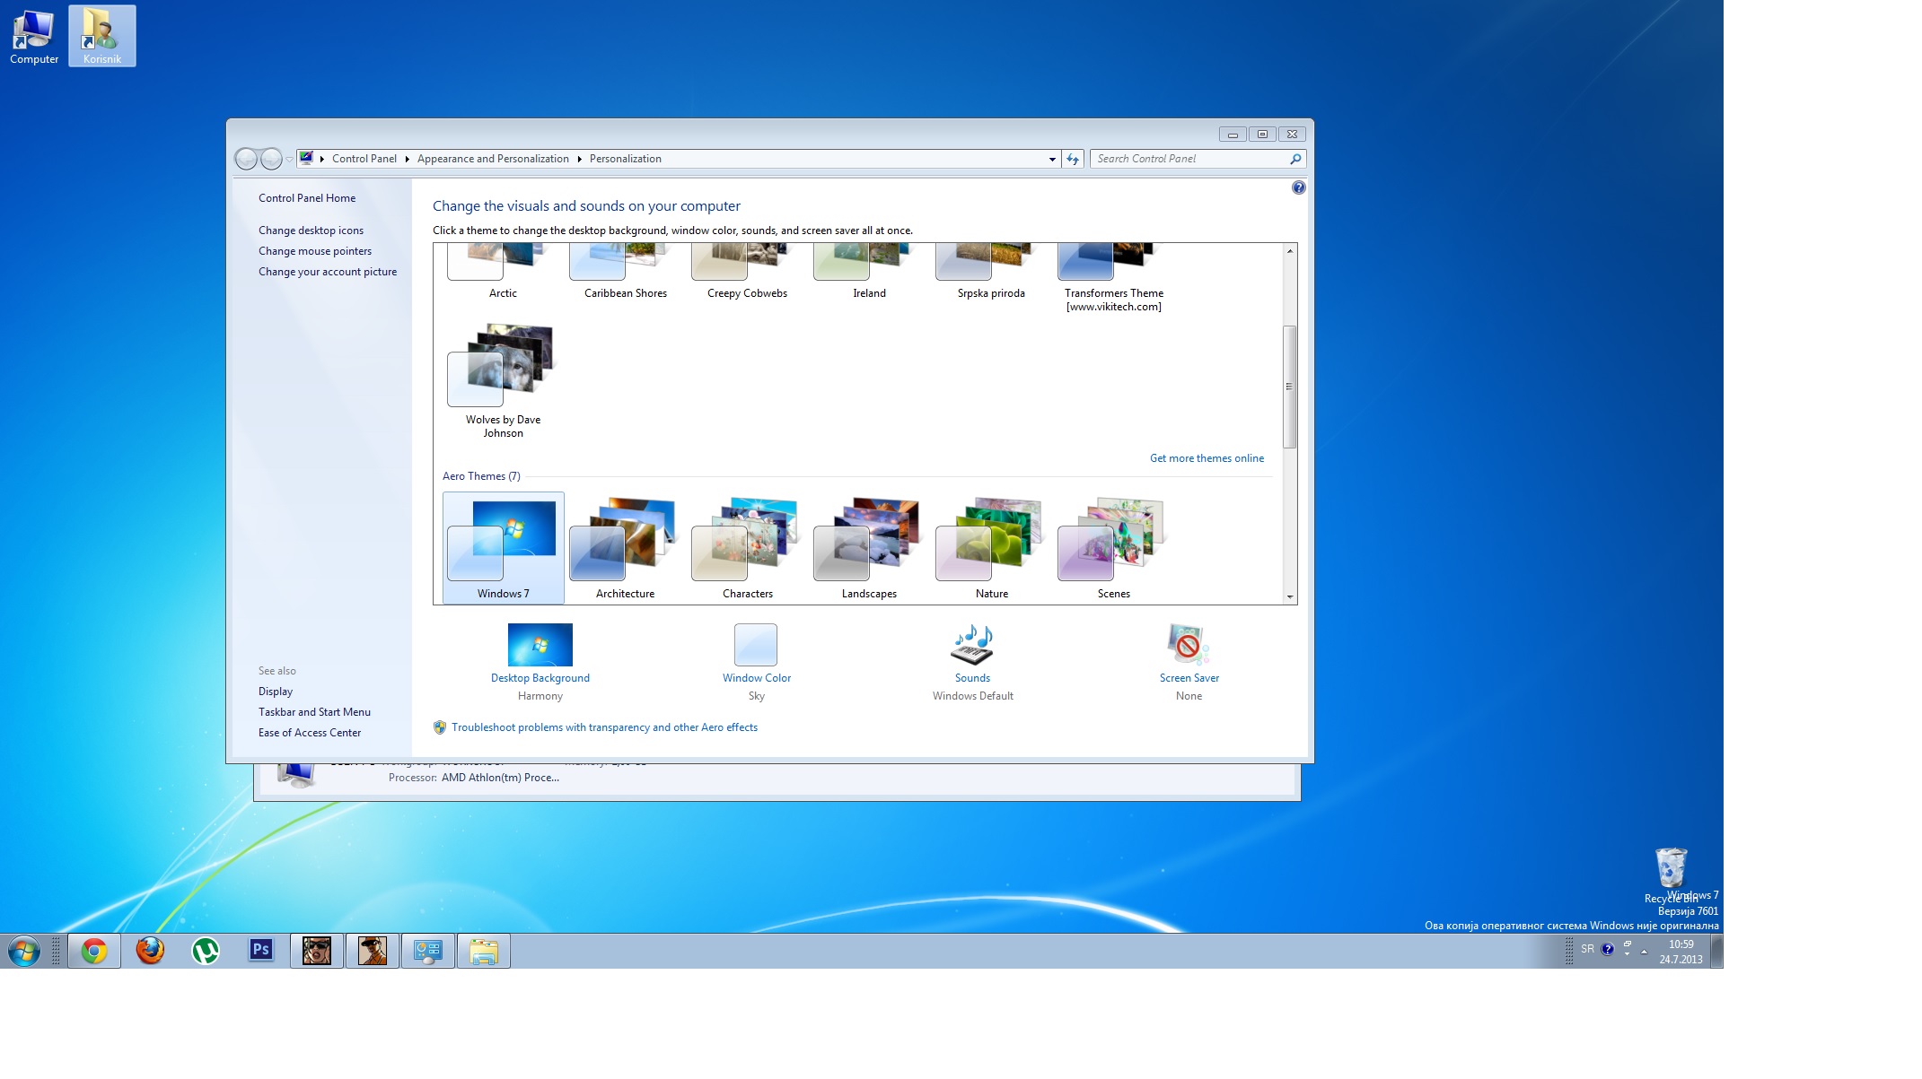Open the Desktop Background icon
The width and height of the screenshot is (1922, 1079).
540,645
